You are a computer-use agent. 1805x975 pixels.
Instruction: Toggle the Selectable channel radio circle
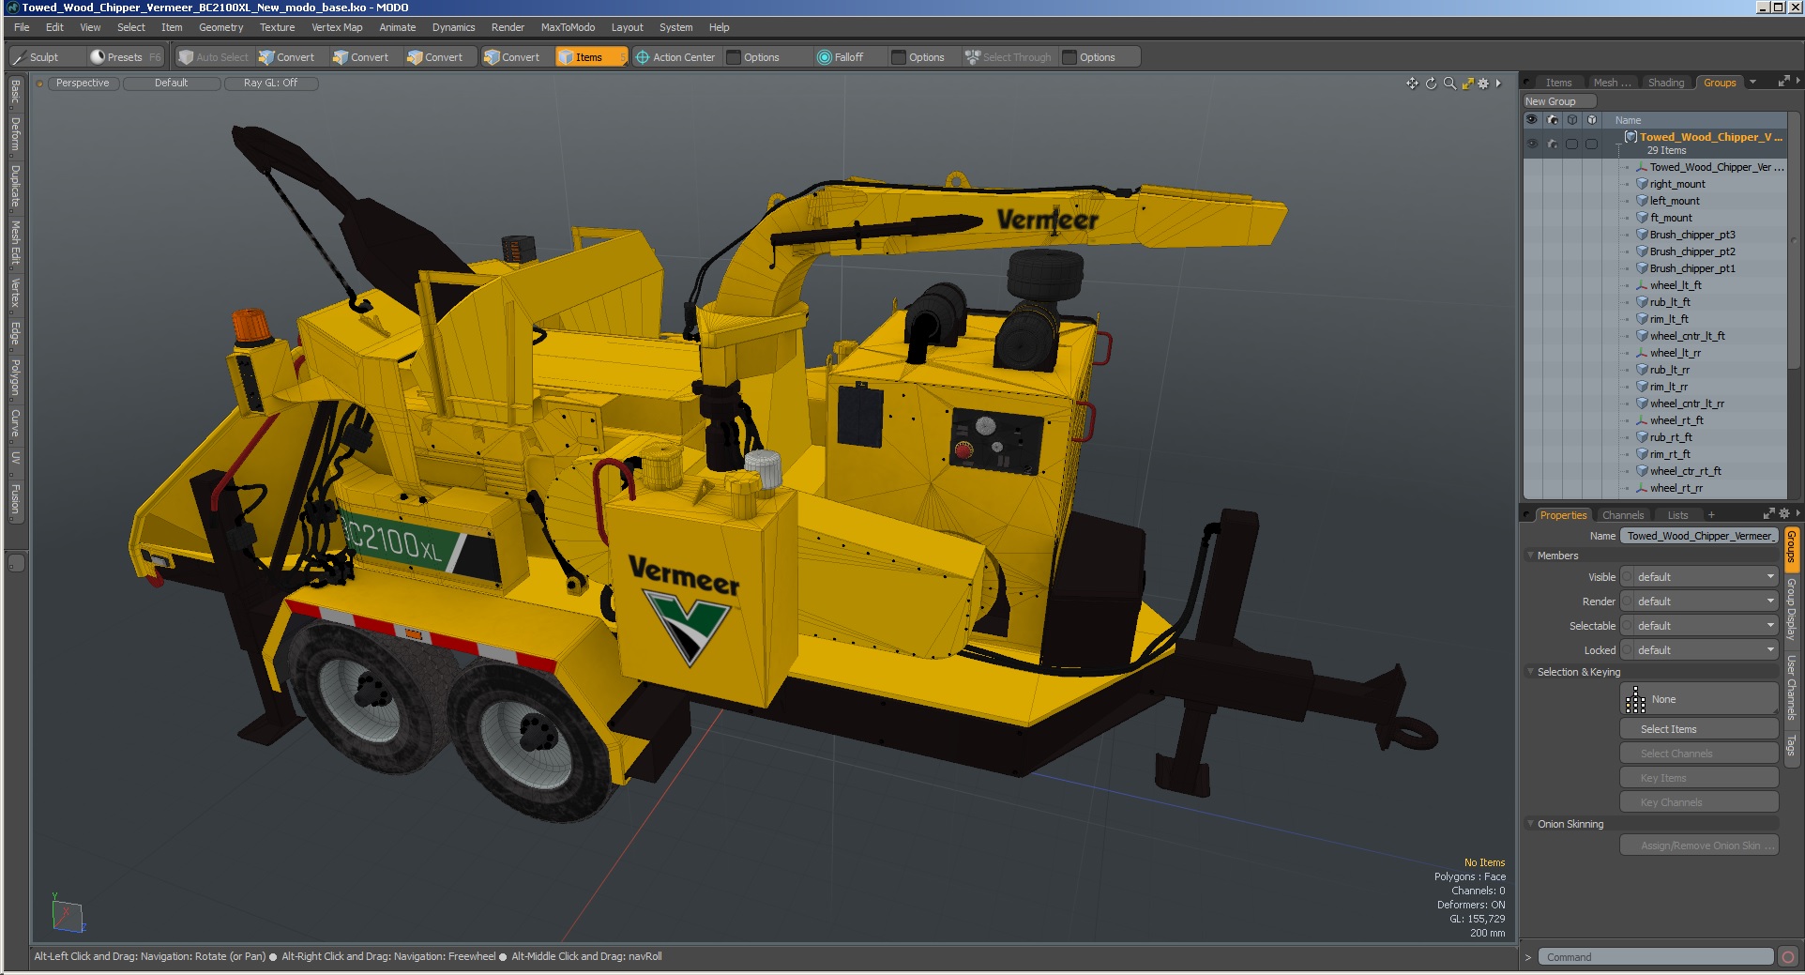point(1628,626)
